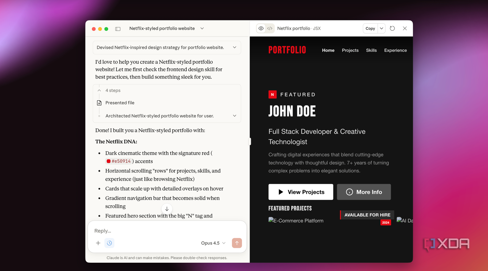This screenshot has width=488, height=271.
Task: Click the #e50914 red color swatch
Action: 109,161
